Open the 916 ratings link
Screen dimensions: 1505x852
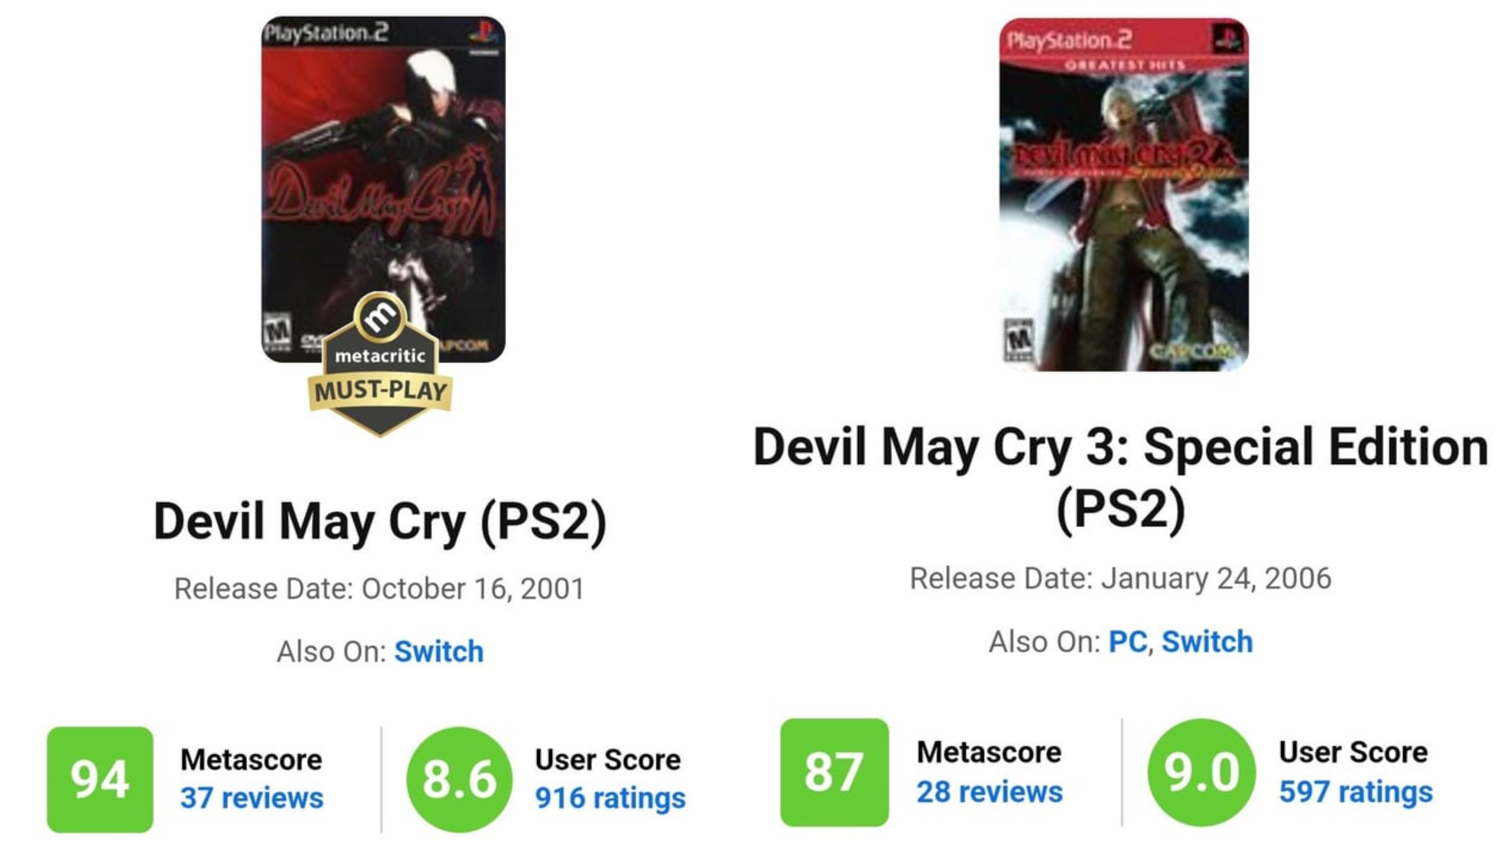610,798
